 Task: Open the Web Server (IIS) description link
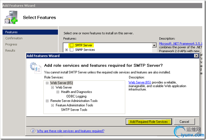tap(140, 82)
